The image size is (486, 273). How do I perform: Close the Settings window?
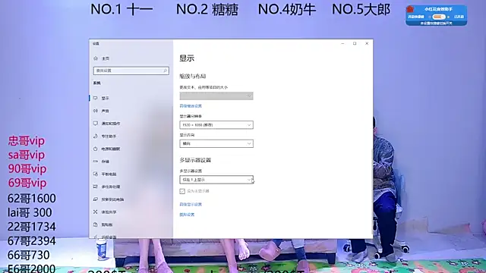(367, 44)
